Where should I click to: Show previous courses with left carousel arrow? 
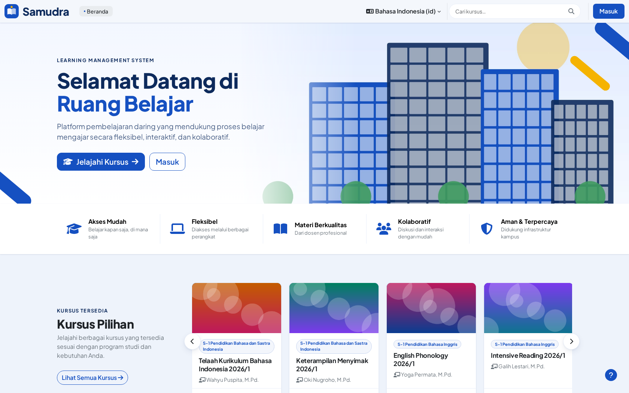[192, 341]
